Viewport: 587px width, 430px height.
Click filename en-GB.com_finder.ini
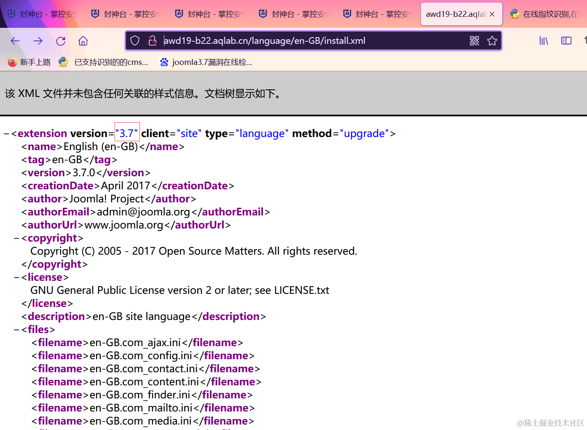(x=140, y=395)
